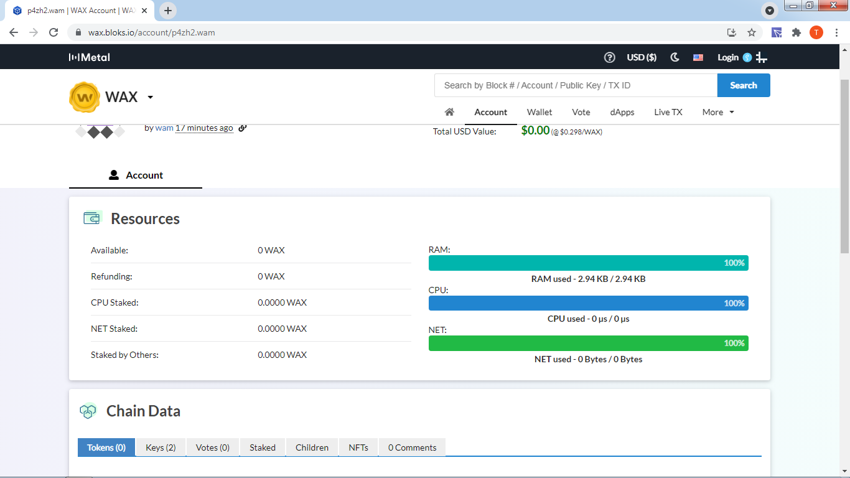The image size is (850, 478).
Task: Click the blue Search button
Action: (744, 85)
